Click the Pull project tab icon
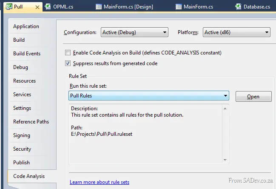This screenshot has width=276, height=189. pyautogui.click(x=9, y=7)
